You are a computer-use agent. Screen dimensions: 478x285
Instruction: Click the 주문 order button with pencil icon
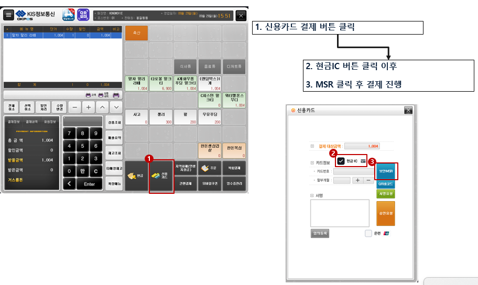[x=210, y=168]
